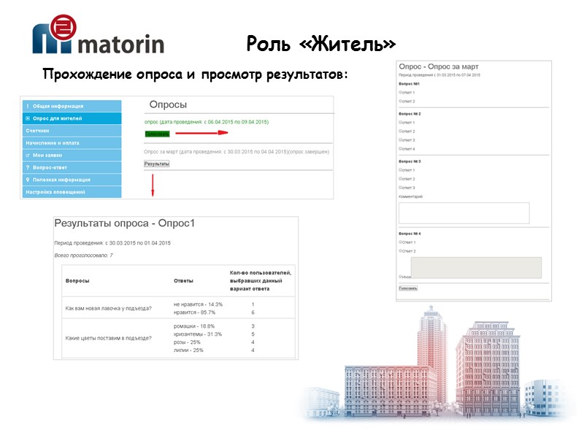Click the нравится - 85.7% answer
This screenshot has width=584, height=438.
(x=195, y=312)
